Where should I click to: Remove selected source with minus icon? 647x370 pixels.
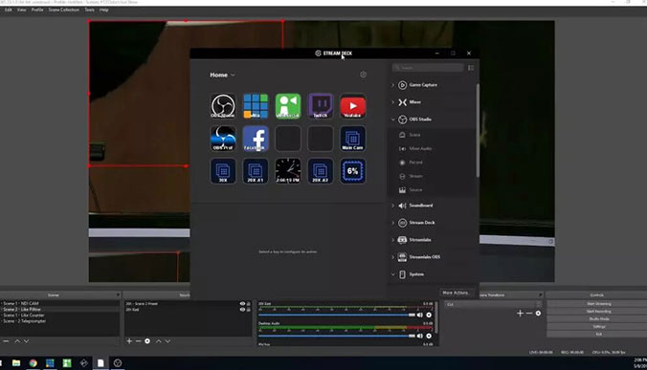tap(138, 341)
